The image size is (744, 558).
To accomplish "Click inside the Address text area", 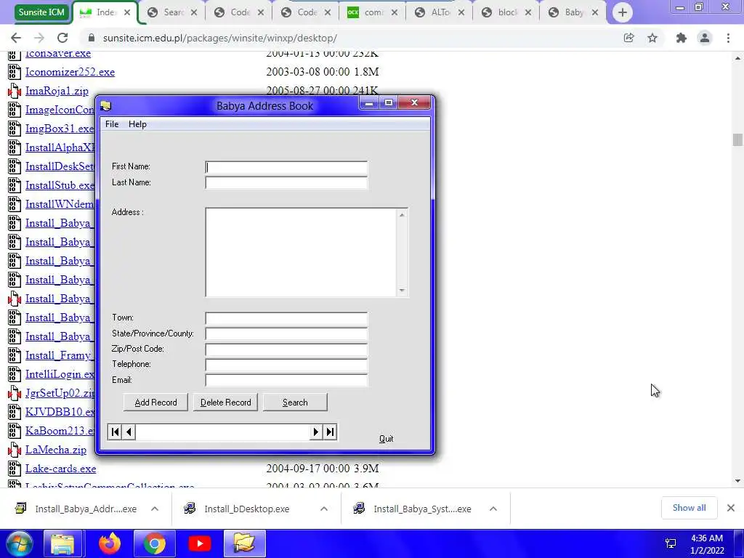I will [301, 252].
